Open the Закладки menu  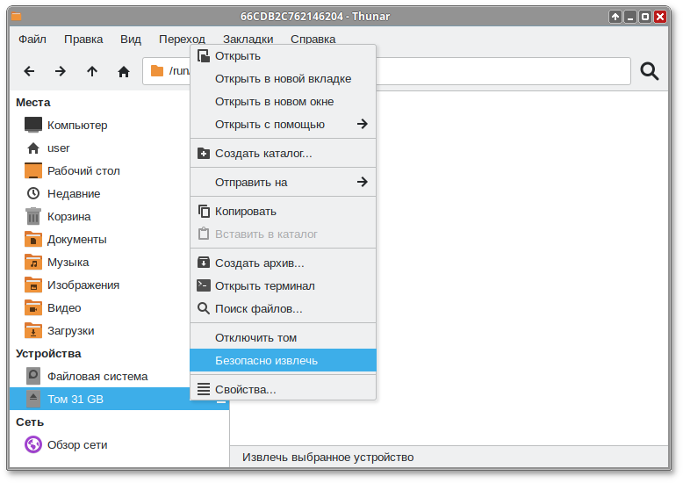tap(248, 39)
